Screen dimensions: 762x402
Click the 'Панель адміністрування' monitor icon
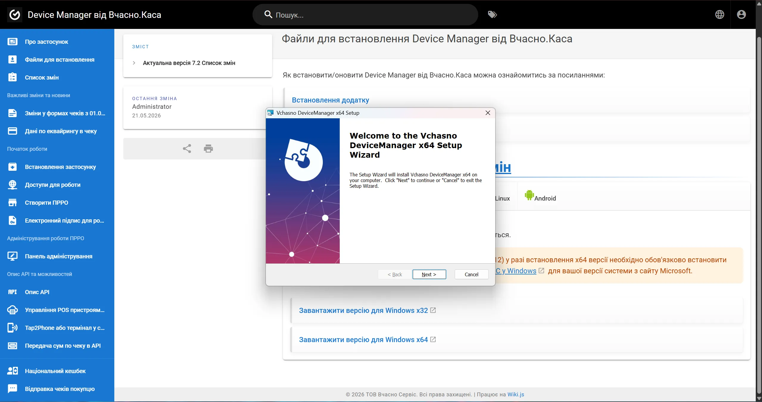coord(13,256)
